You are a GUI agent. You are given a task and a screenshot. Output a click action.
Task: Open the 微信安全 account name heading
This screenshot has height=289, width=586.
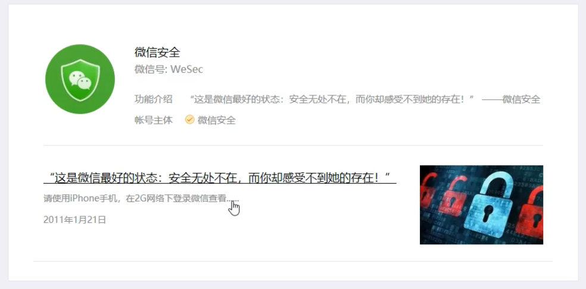coord(157,52)
